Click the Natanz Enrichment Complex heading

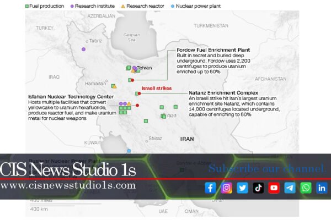coord(223,93)
